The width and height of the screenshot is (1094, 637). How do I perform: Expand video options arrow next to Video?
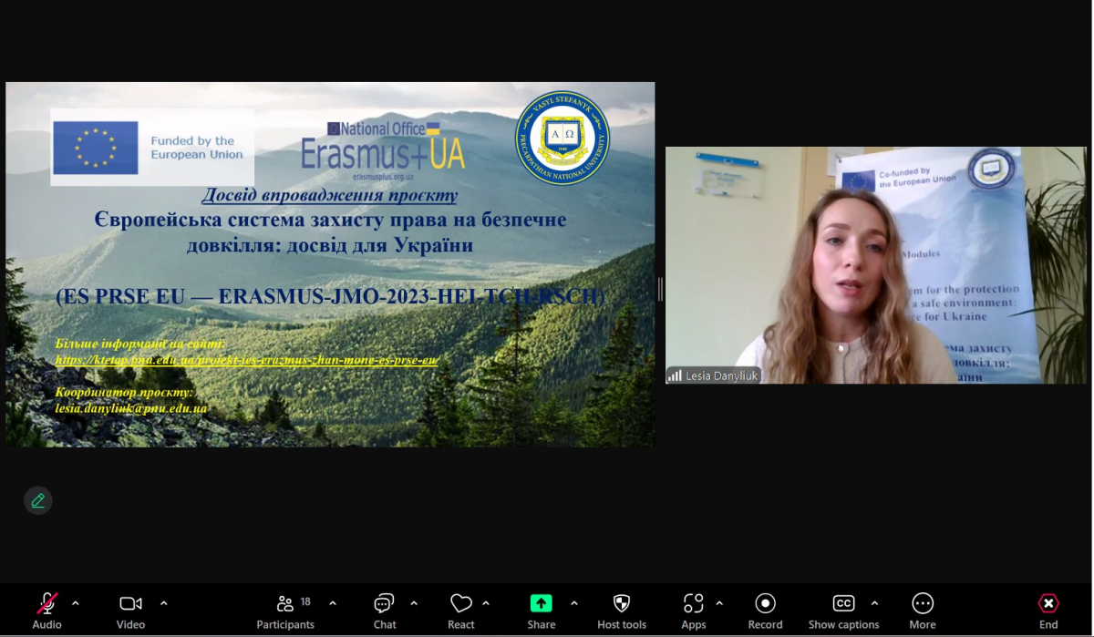click(164, 603)
